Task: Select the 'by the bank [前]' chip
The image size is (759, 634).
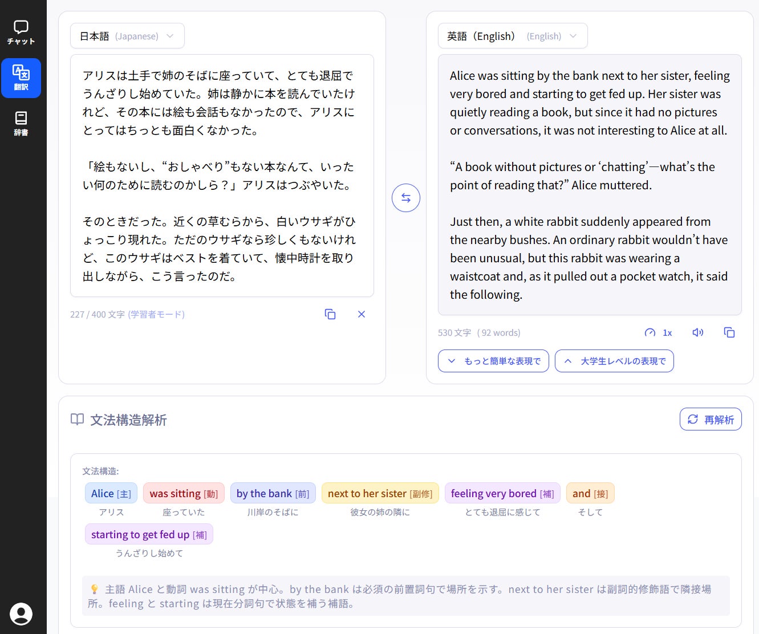Action: (273, 494)
